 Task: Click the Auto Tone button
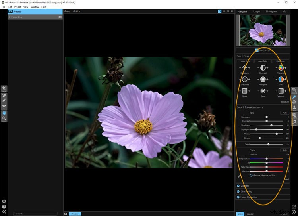tap(246, 61)
